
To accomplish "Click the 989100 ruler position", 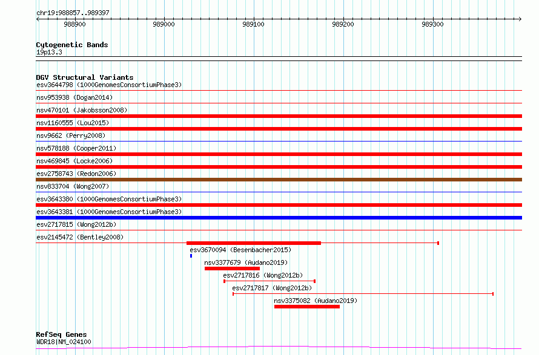I will [x=253, y=24].
